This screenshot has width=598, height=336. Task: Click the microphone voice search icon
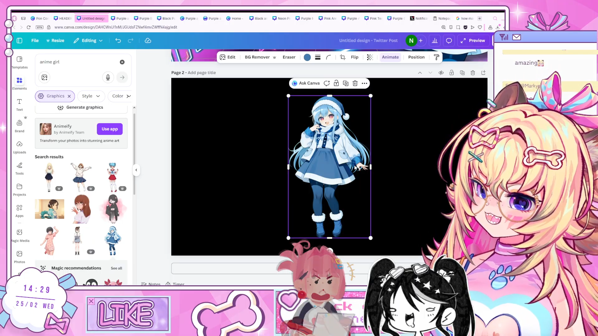point(108,77)
